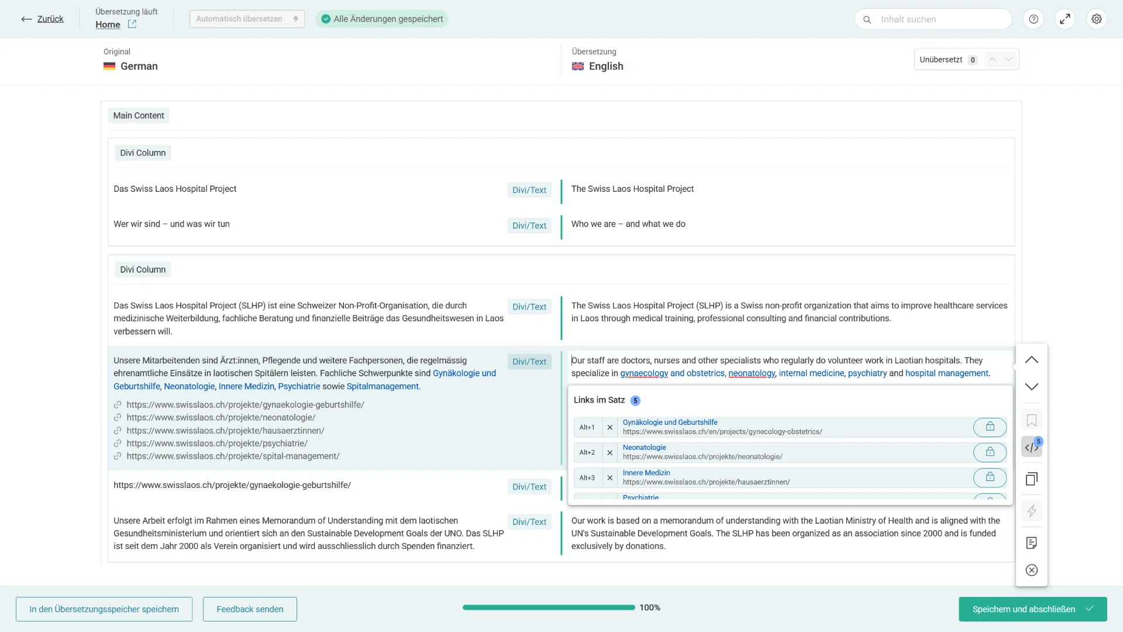This screenshot has height=632, width=1123.
Task: Click Divi/Text tag for 'Wer wir sind' row
Action: (x=529, y=225)
